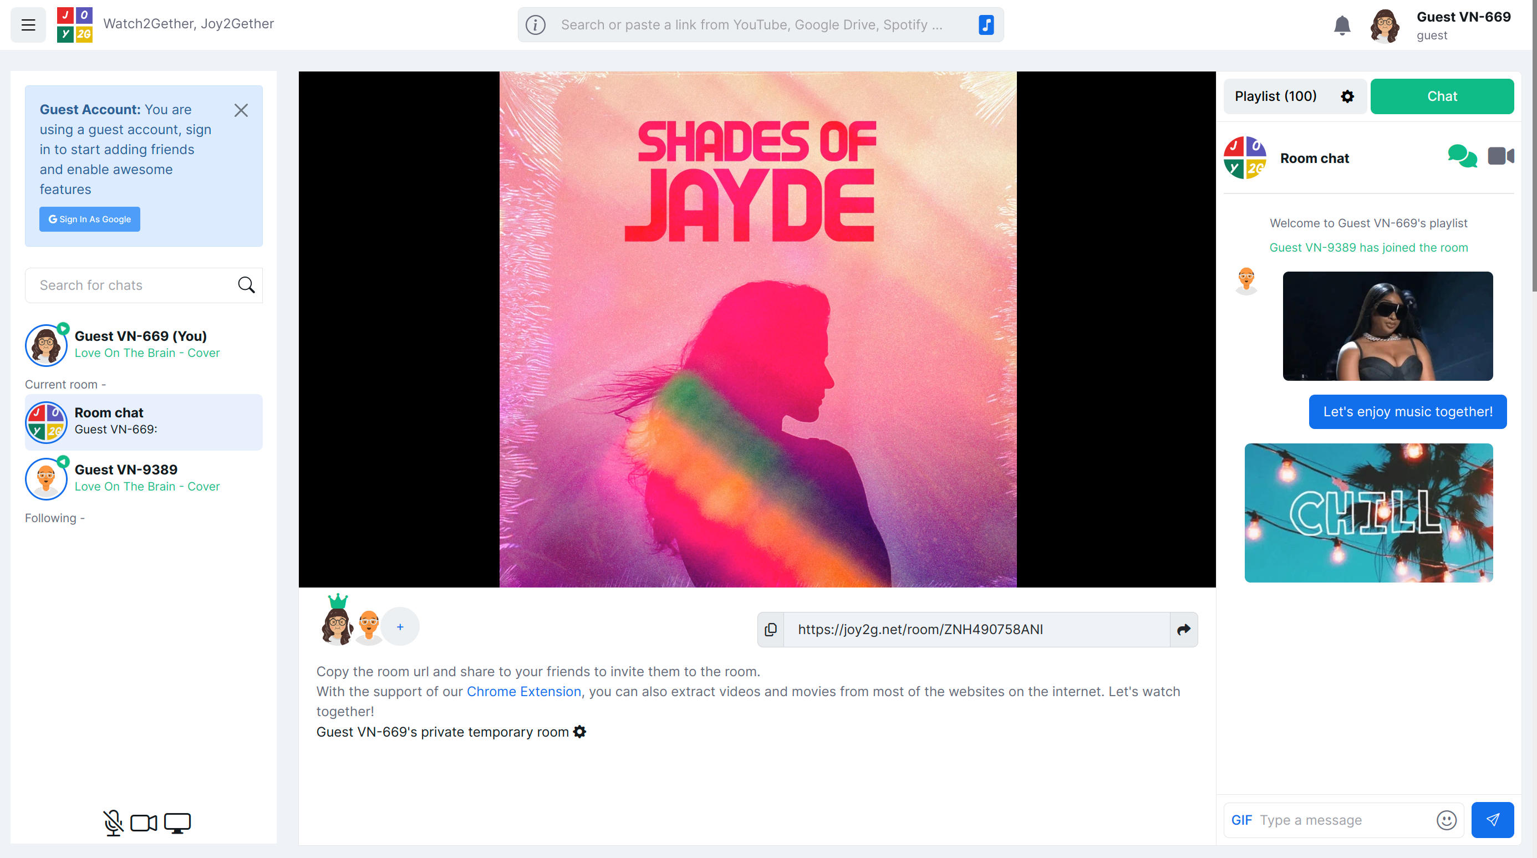1537x858 pixels.
Task: Toggle the muted microphone icon
Action: [x=113, y=823]
